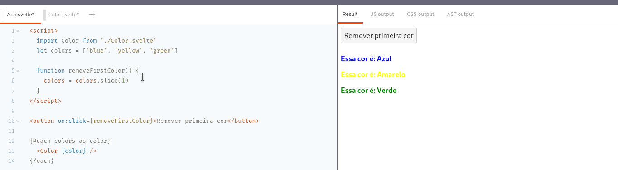
Task: Click the 'green' string in the colors array
Action: (162, 51)
